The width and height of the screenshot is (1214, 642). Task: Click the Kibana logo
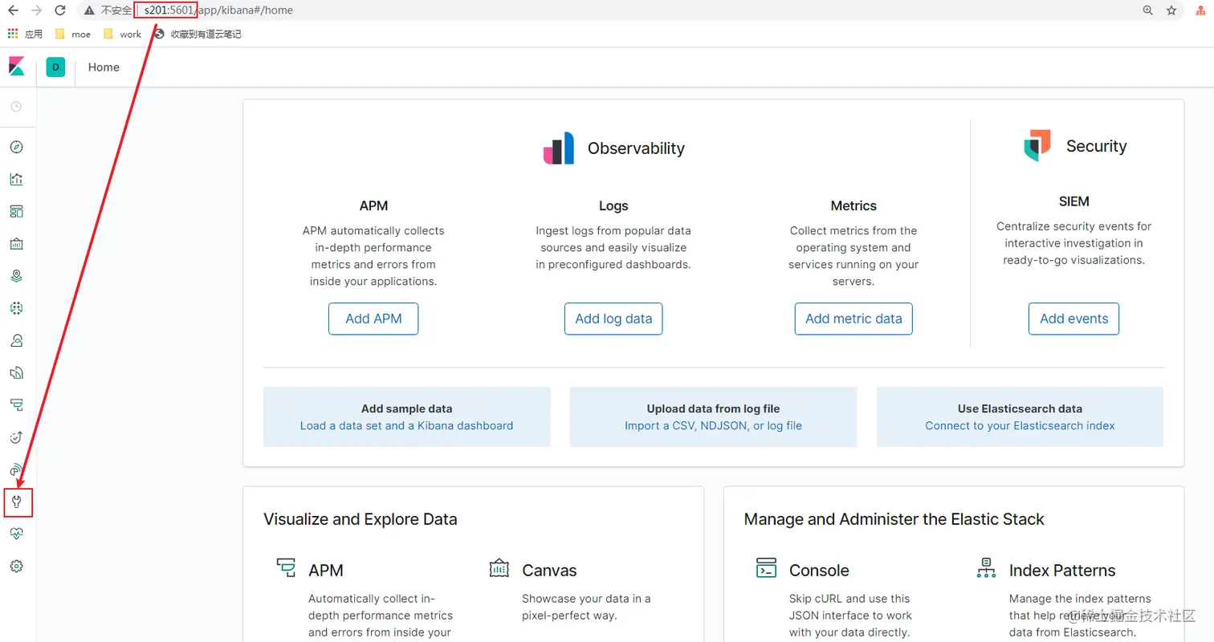click(x=17, y=67)
